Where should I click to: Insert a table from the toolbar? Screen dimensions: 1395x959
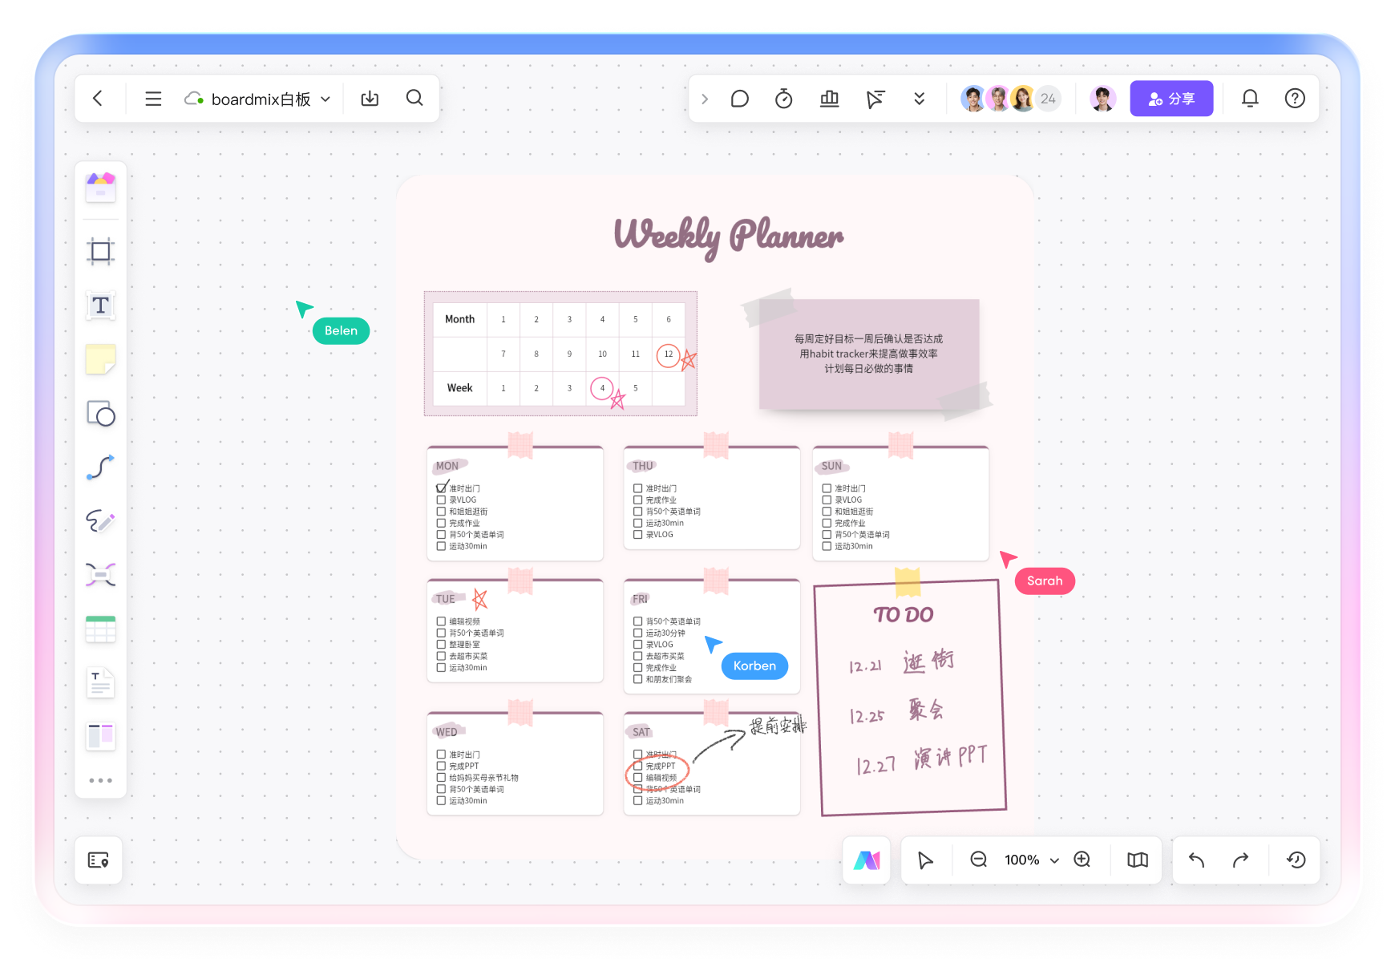tap(100, 629)
